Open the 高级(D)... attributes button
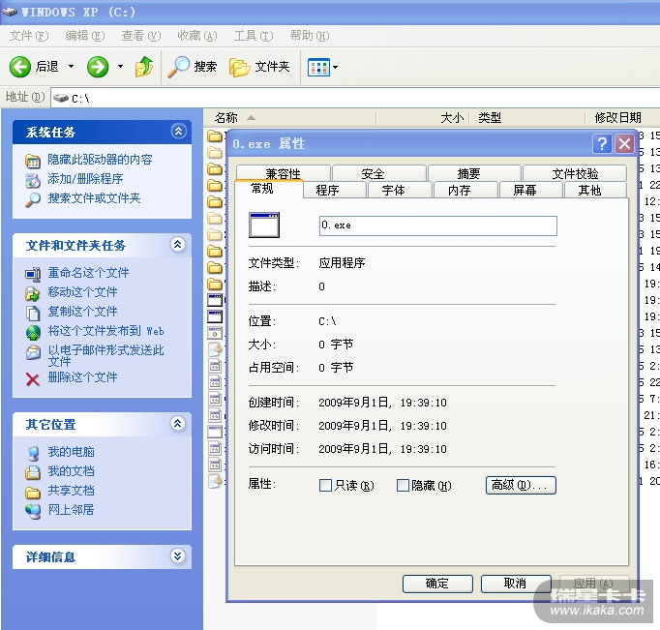Image resolution: width=660 pixels, height=630 pixels. 521,485
